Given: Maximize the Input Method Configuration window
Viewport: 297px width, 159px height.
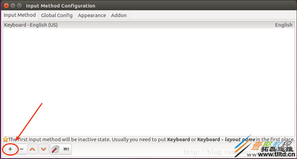Looking at the screenshot, I should tap(19, 5).
